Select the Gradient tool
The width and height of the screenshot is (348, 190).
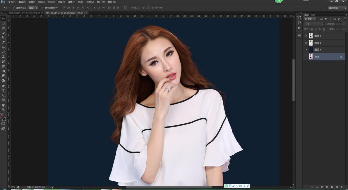pos(3,71)
